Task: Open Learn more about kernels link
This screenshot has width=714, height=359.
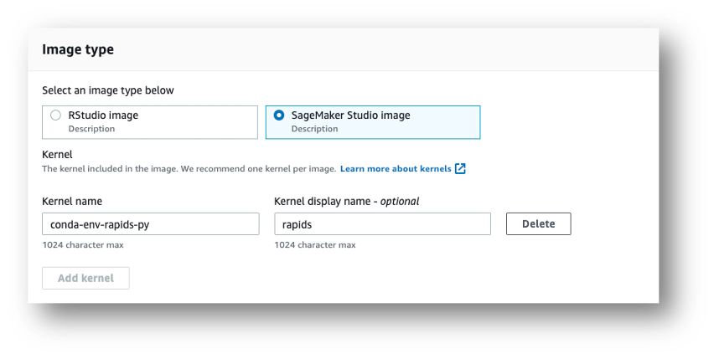Action: (396, 168)
